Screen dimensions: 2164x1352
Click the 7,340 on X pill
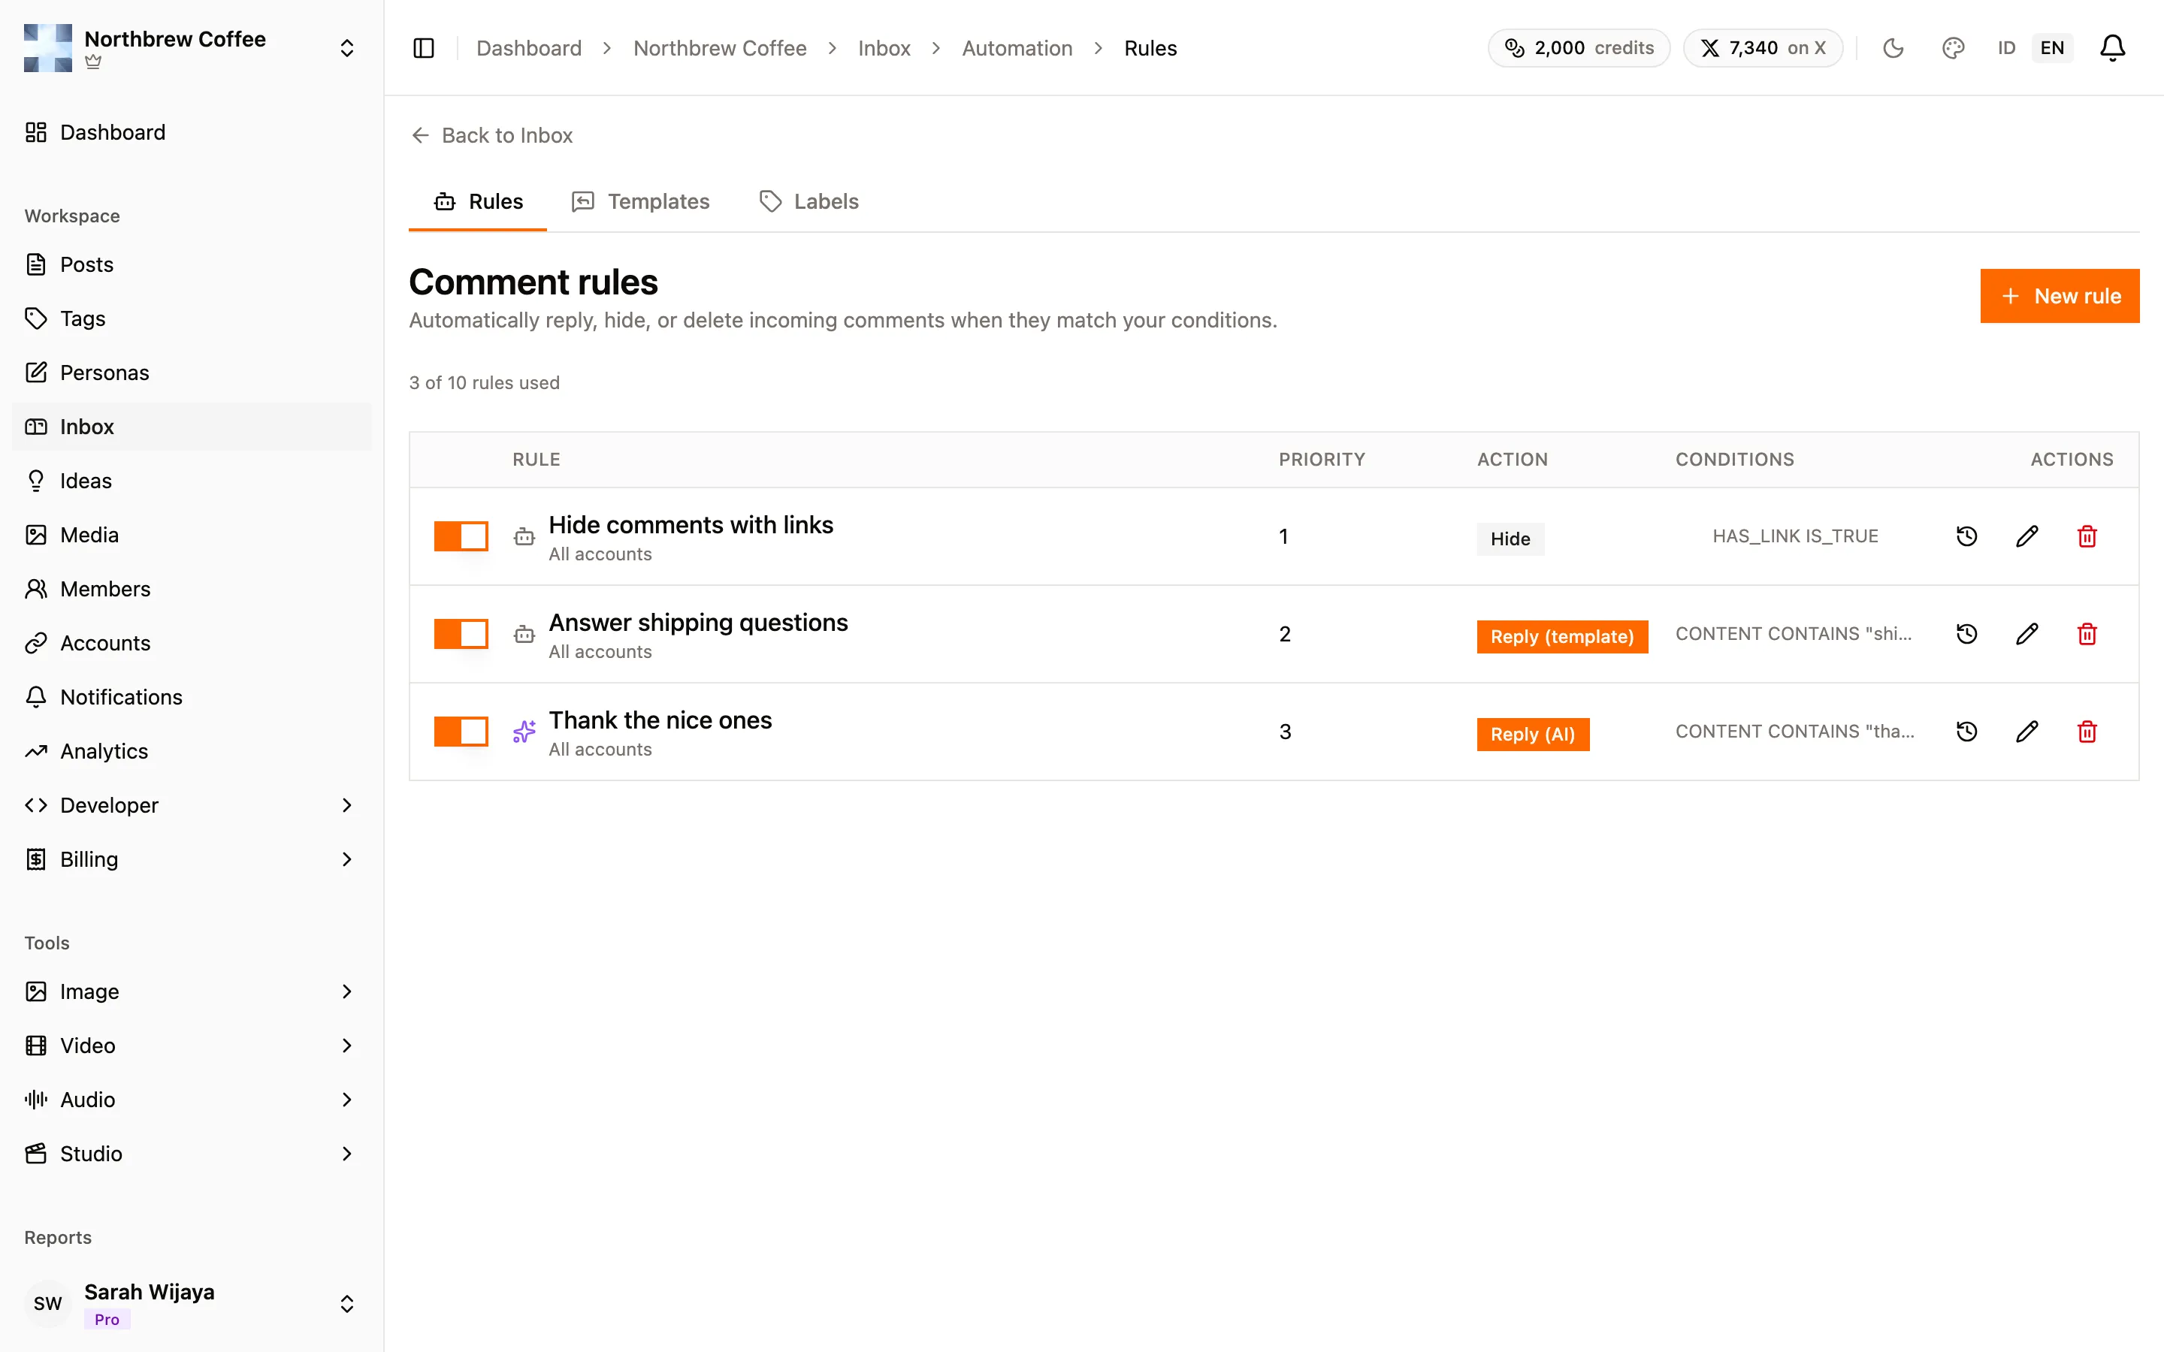tap(1763, 48)
